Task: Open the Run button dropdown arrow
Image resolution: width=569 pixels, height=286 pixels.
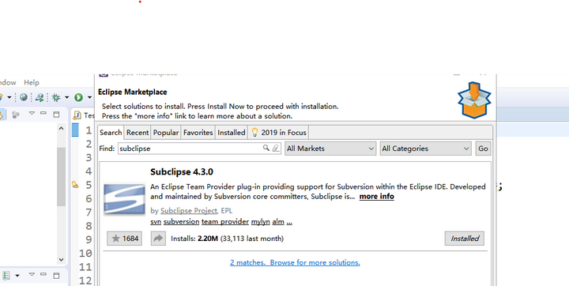Action: pos(89,97)
